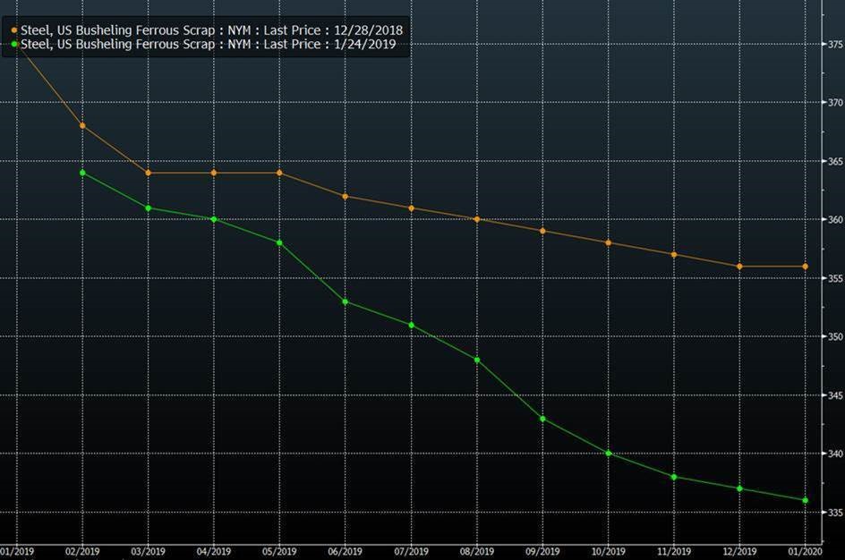
Task: Click the orange data point at 01/2020
Action: (806, 267)
